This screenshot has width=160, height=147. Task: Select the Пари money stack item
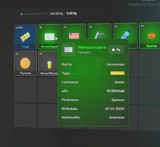click(x=25, y=37)
